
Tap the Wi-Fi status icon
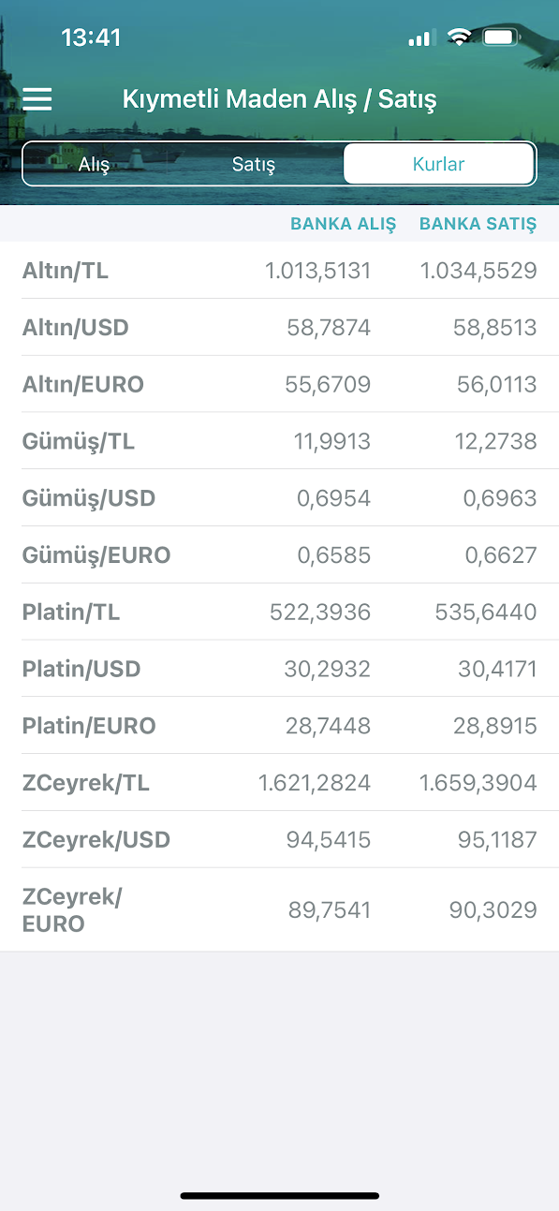click(x=459, y=37)
